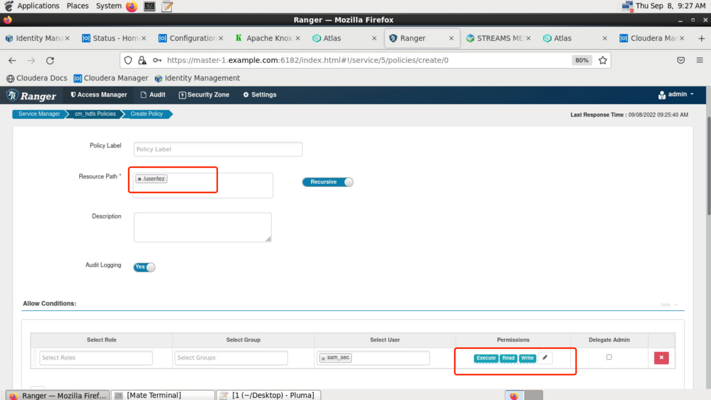Check the Delegate Admin checkbox

tap(609, 357)
